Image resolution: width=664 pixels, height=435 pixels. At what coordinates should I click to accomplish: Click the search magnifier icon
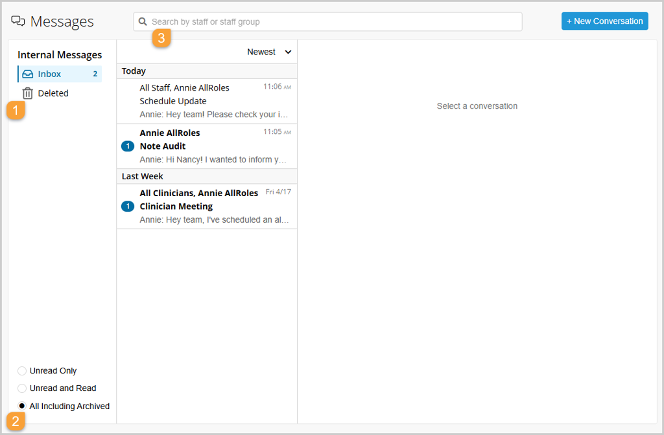click(143, 21)
